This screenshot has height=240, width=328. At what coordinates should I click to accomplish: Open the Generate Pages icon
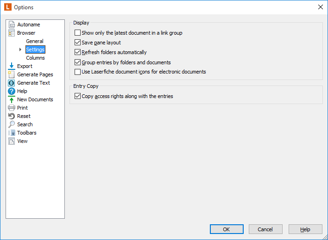coord(11,74)
